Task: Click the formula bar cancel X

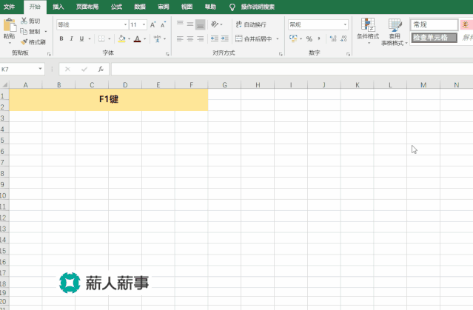Action: coord(67,69)
